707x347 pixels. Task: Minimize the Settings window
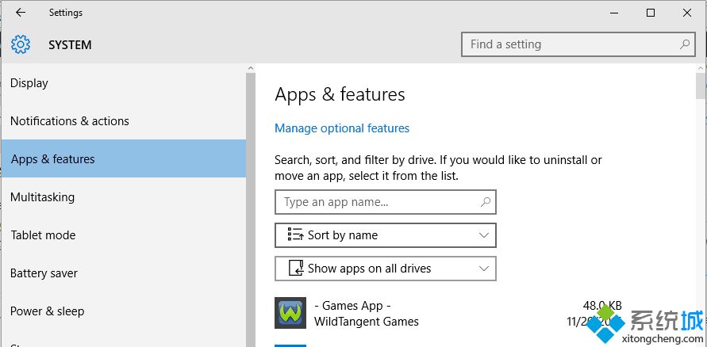point(615,13)
